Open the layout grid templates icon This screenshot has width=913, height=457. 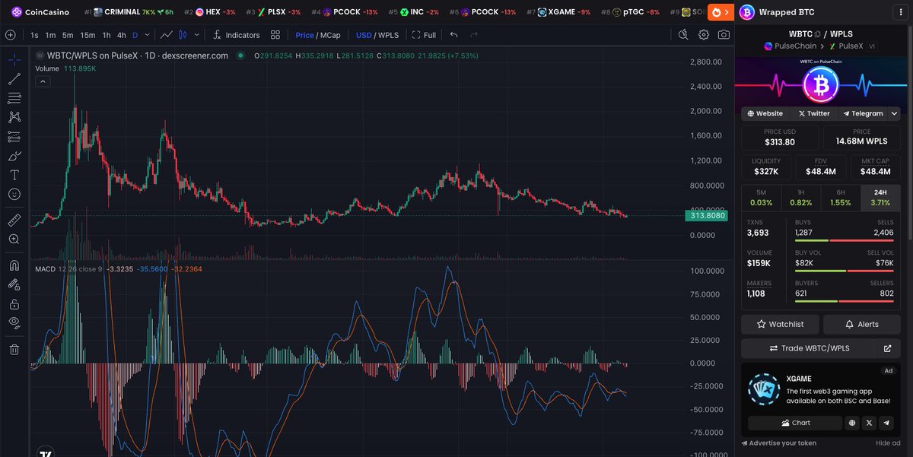[275, 35]
